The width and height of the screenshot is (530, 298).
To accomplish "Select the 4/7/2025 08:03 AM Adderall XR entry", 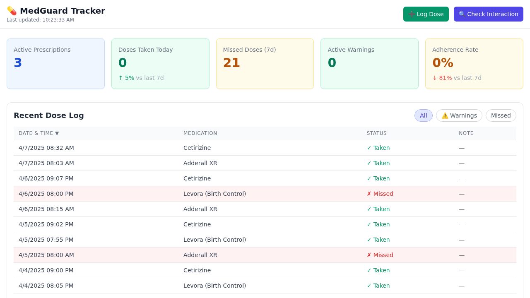I will [265, 163].
